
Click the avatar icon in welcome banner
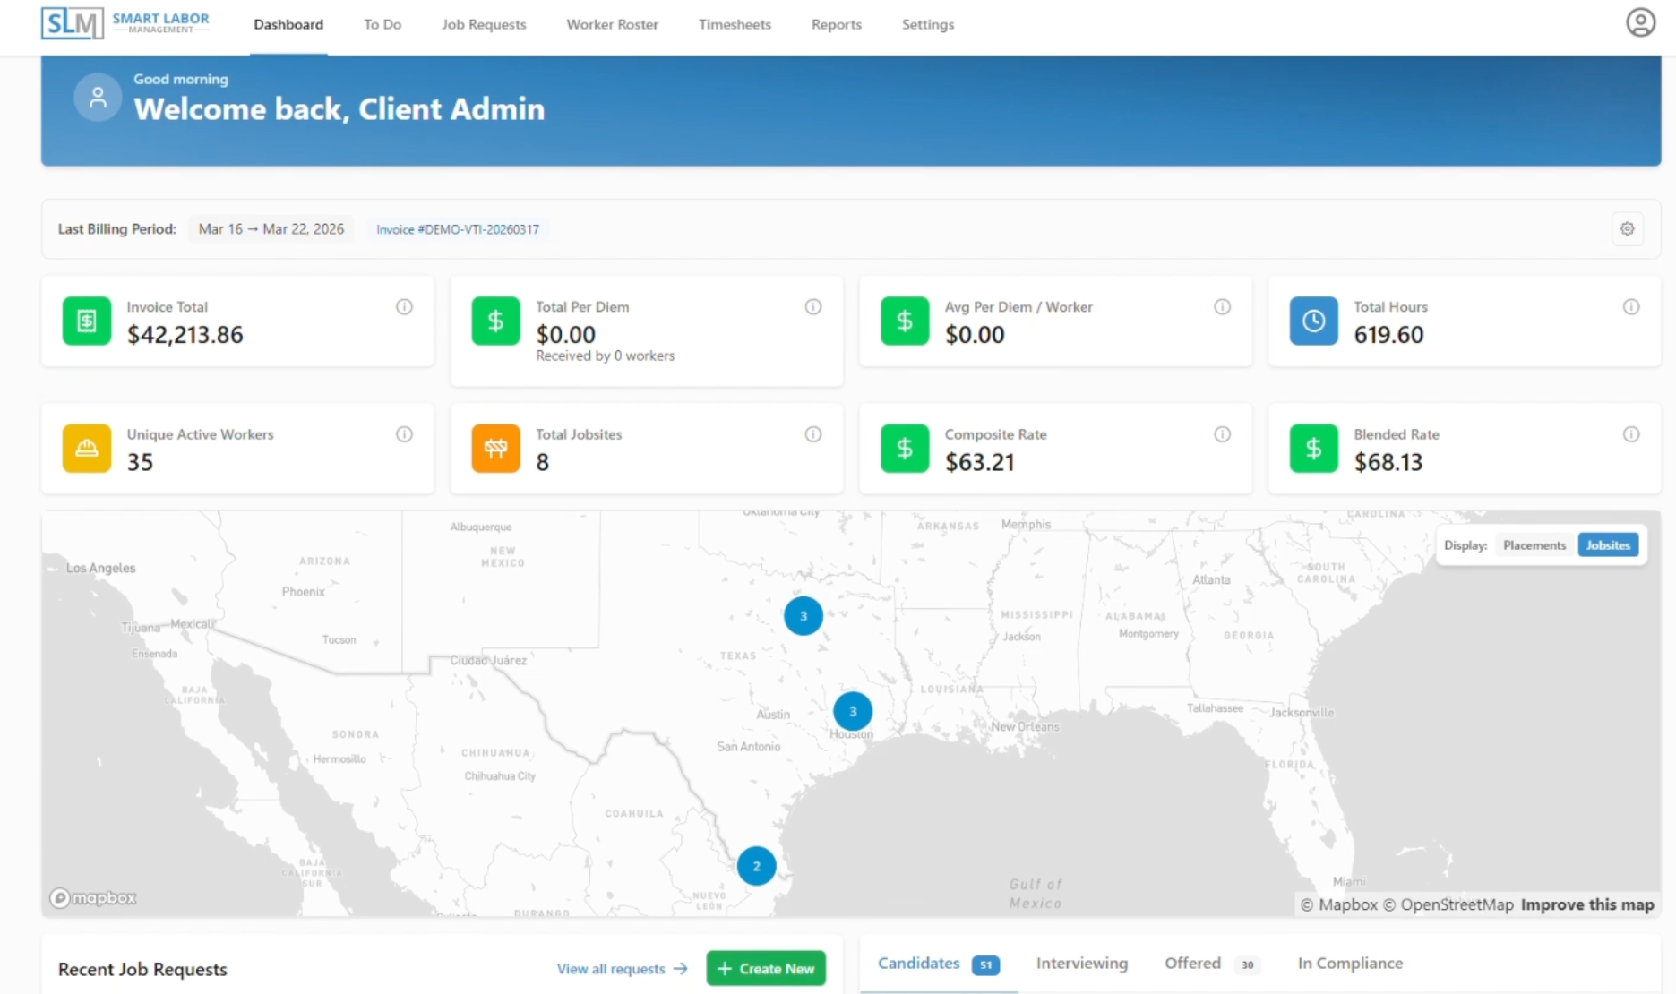[x=98, y=98]
